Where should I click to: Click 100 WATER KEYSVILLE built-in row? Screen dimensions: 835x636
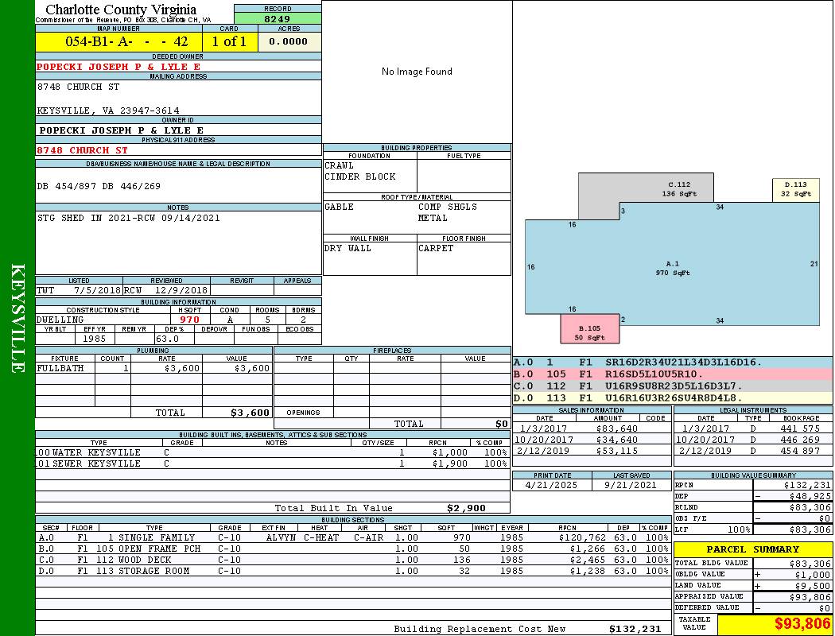273,452
